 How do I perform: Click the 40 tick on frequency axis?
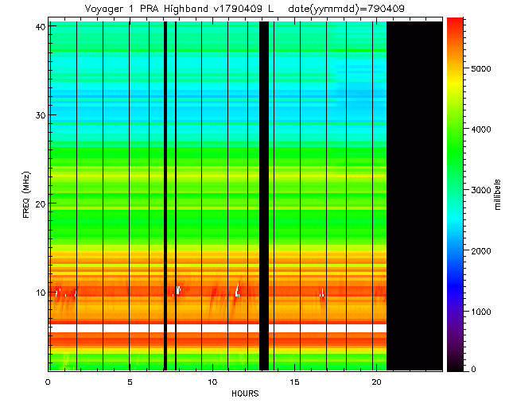[x=40, y=26]
